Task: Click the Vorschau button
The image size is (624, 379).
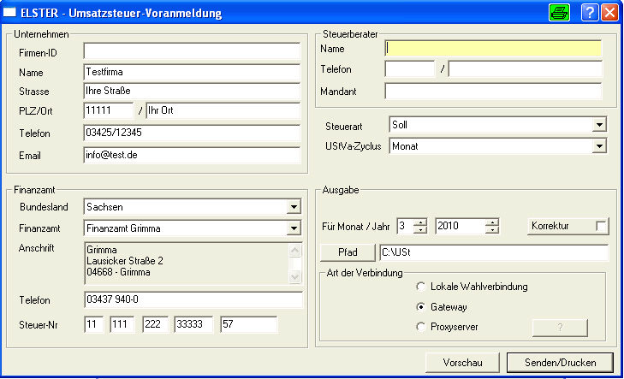Action: point(462,363)
